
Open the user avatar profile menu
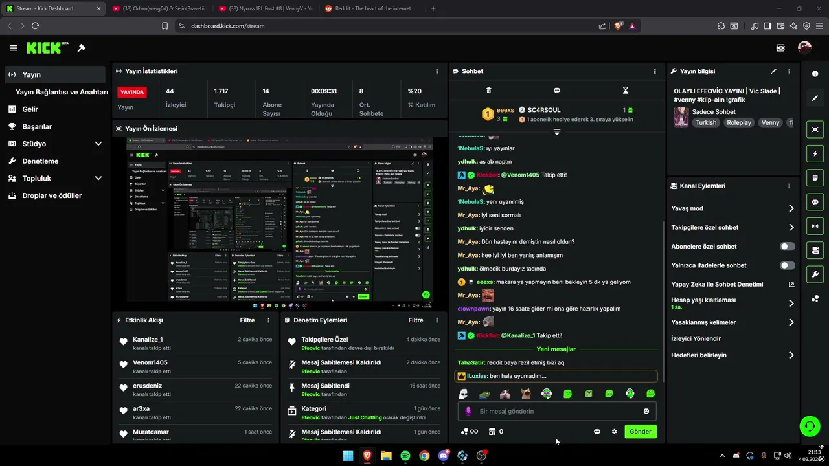point(804,48)
